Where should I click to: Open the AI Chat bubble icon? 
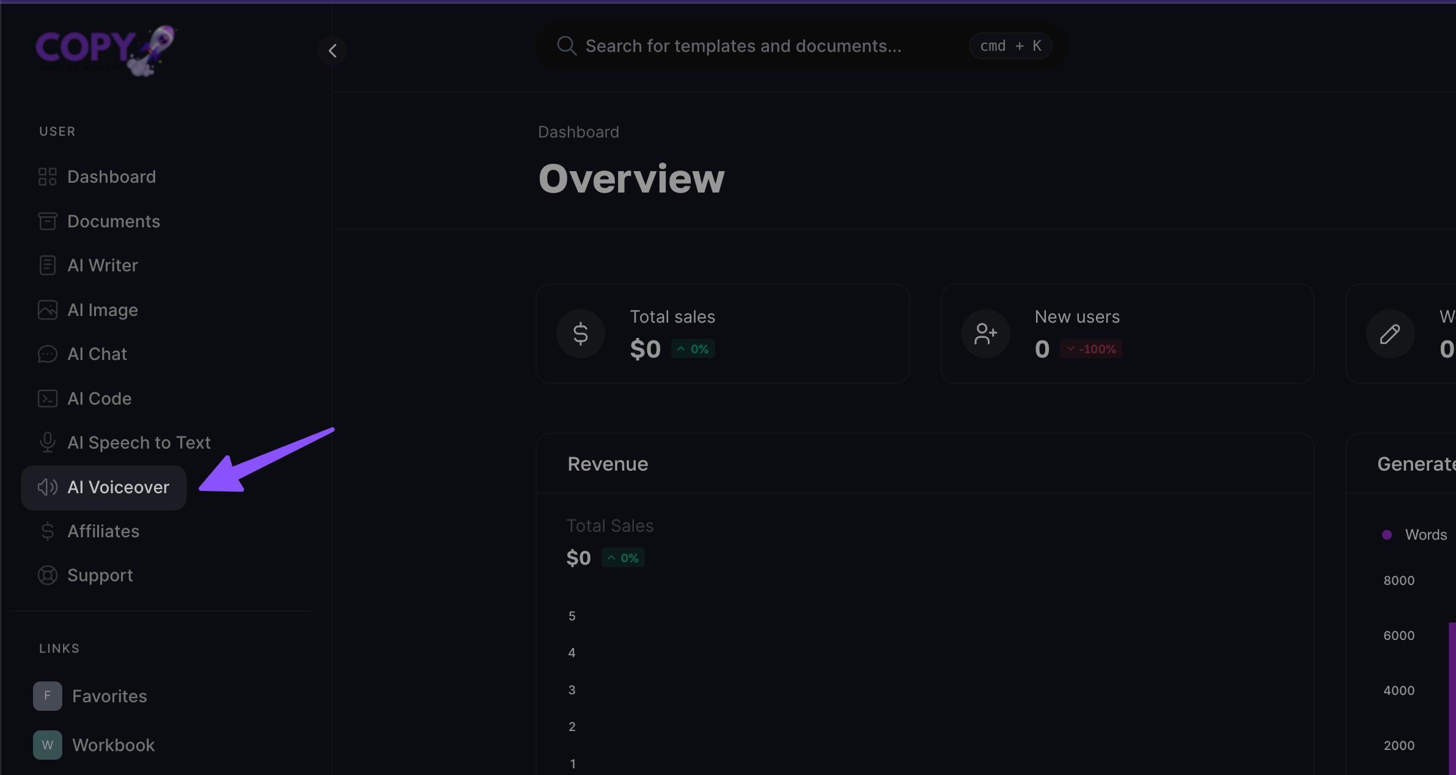(x=47, y=354)
